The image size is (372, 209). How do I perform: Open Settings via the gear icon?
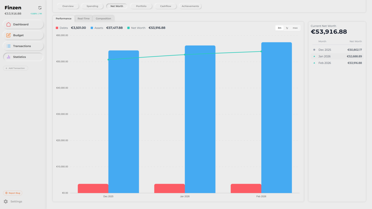[x=6, y=202]
